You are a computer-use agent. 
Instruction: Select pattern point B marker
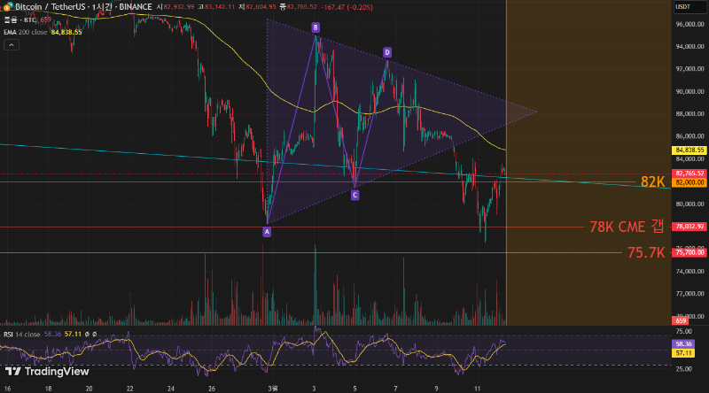(x=315, y=28)
